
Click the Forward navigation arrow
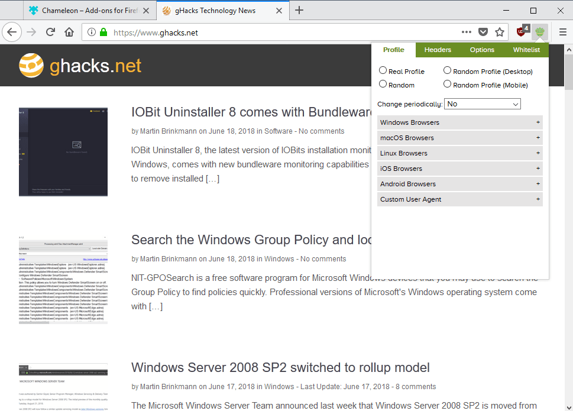tap(31, 32)
